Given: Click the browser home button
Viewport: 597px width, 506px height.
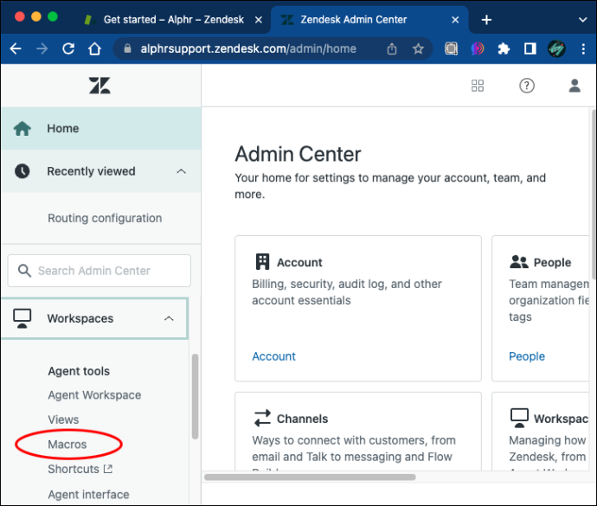Looking at the screenshot, I should [x=94, y=48].
